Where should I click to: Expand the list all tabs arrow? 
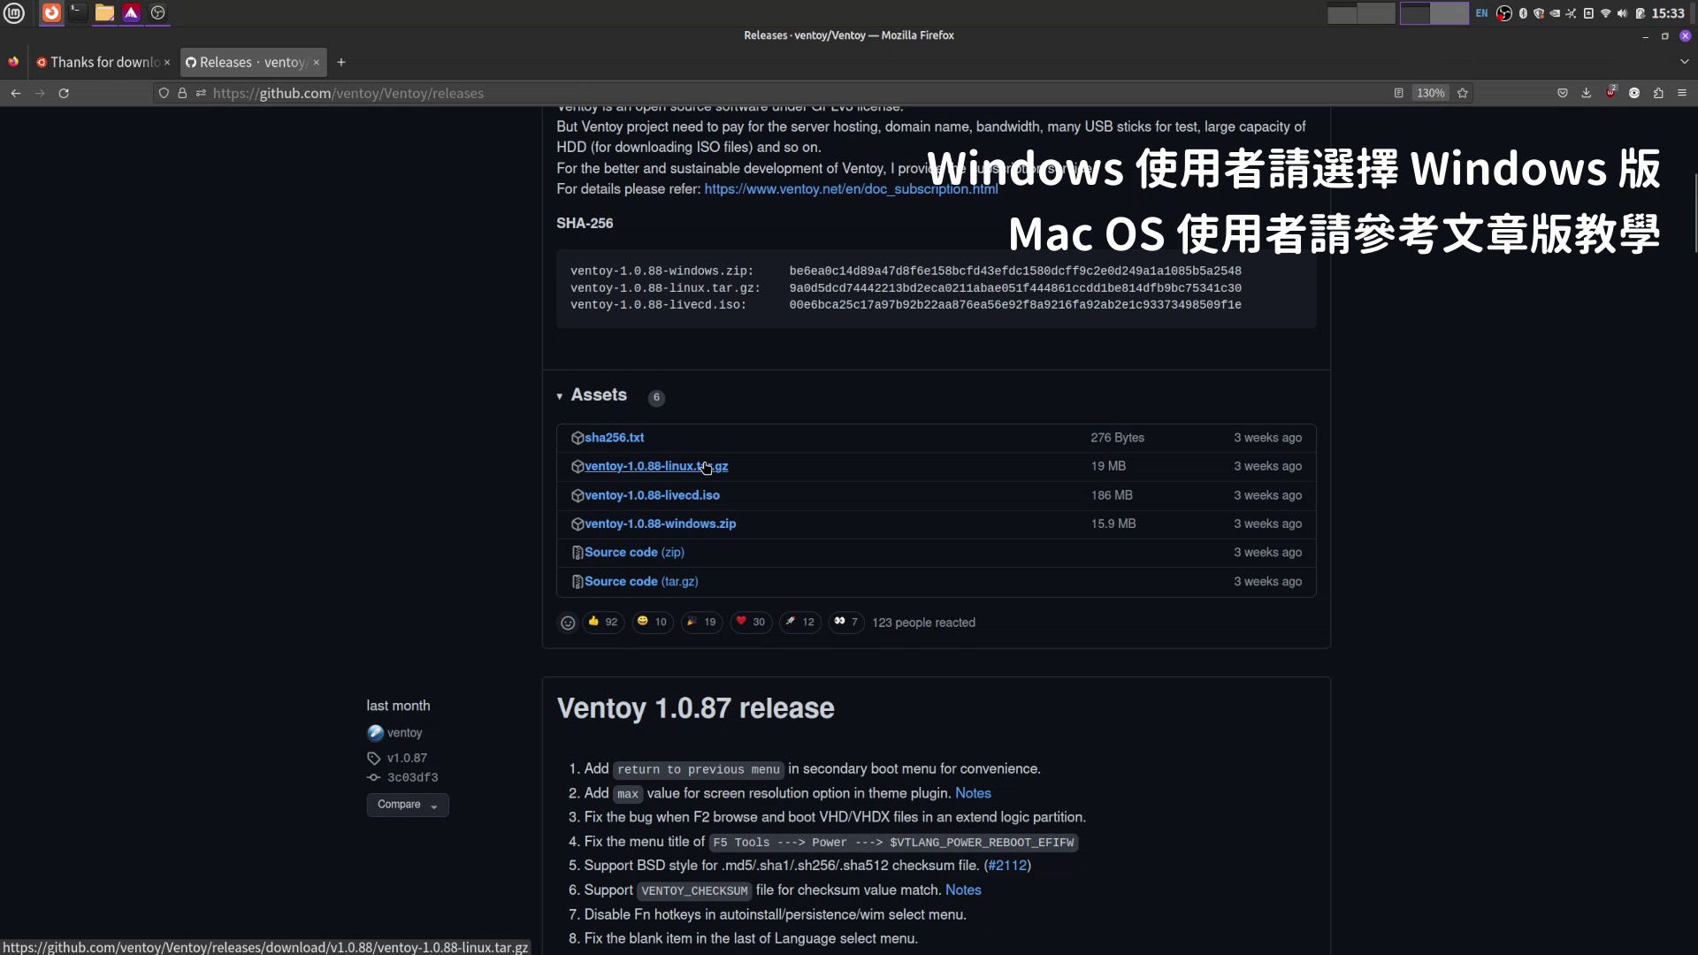pos(1684,62)
